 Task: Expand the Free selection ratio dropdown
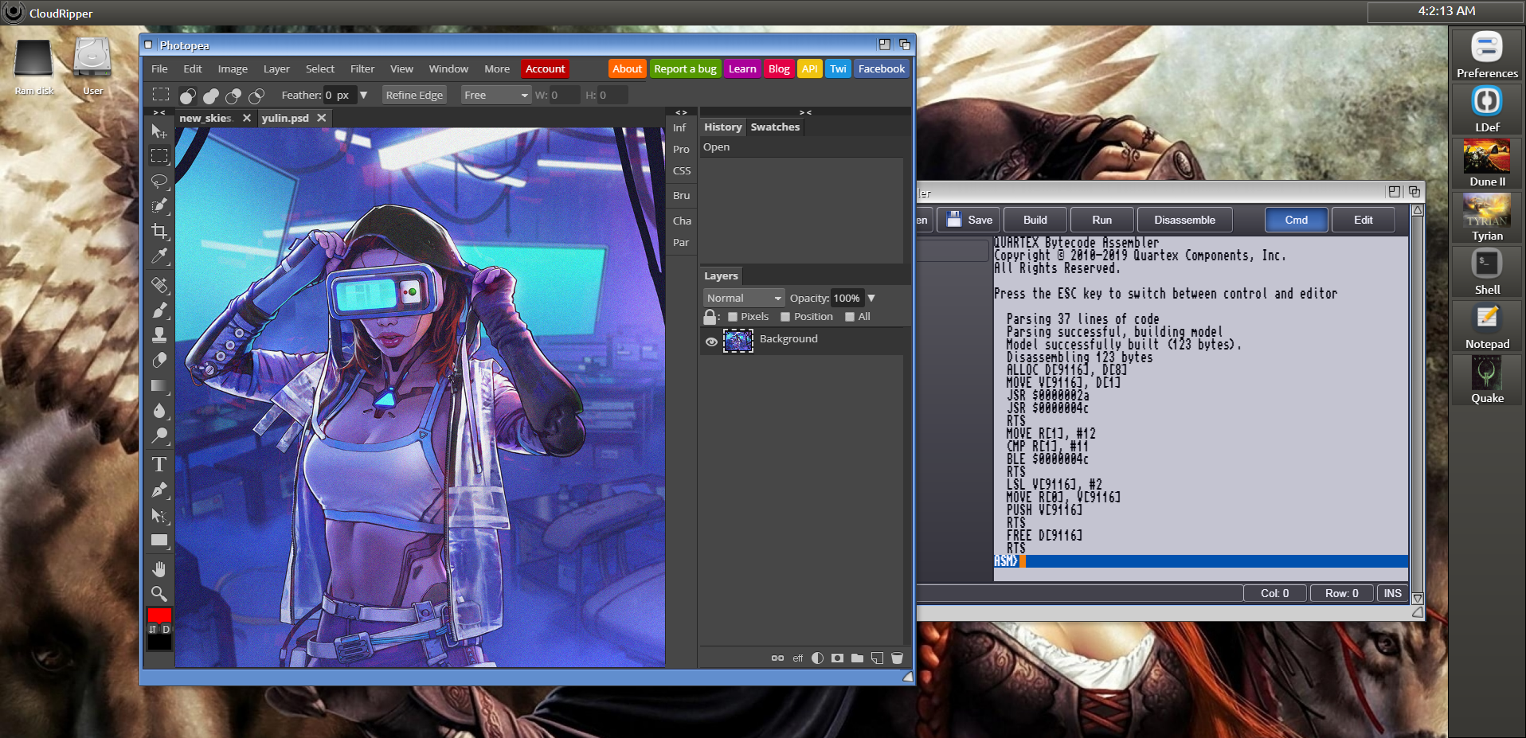(496, 95)
